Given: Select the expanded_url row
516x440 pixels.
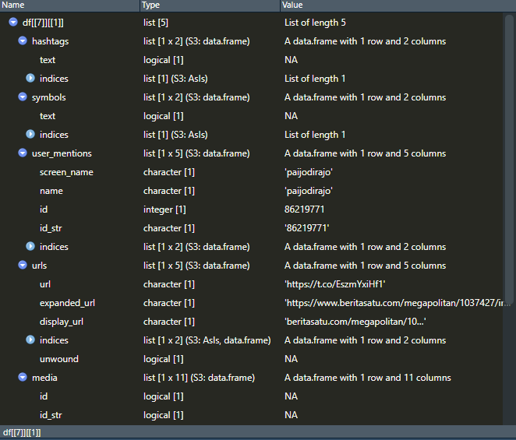Looking at the screenshot, I should coord(251,303).
